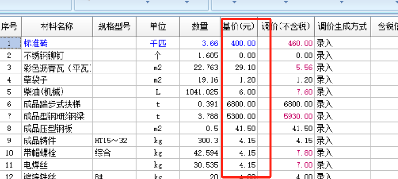Click base price 6.00 for 柴油
Screen dimensions: 398x179
pyautogui.click(x=239, y=92)
